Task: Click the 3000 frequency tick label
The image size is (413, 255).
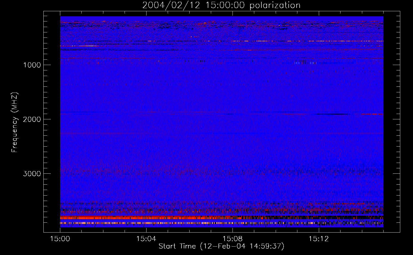Action: click(x=32, y=174)
